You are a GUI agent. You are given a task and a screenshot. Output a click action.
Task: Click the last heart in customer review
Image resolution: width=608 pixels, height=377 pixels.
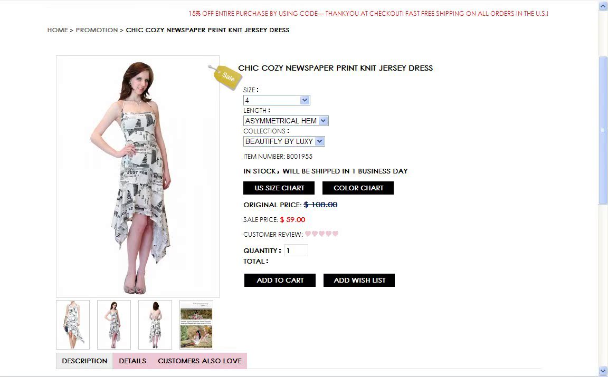(336, 234)
